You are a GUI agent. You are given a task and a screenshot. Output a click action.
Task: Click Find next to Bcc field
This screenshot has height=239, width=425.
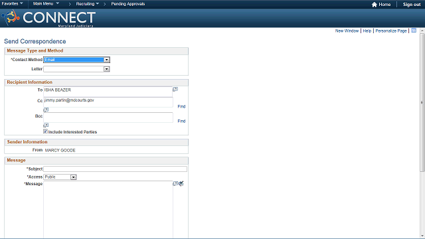tap(181, 121)
